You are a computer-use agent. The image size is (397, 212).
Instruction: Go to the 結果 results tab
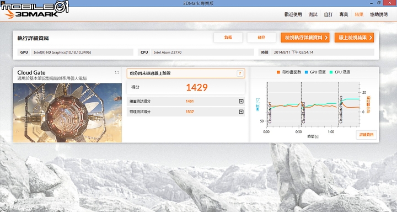coord(359,14)
